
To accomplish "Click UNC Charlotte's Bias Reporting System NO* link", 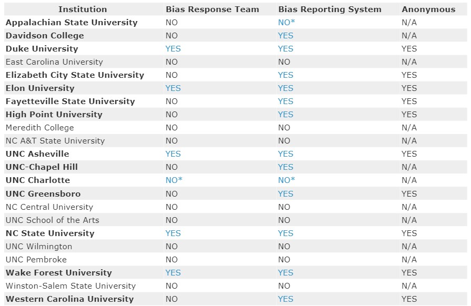I will pos(286,180).
